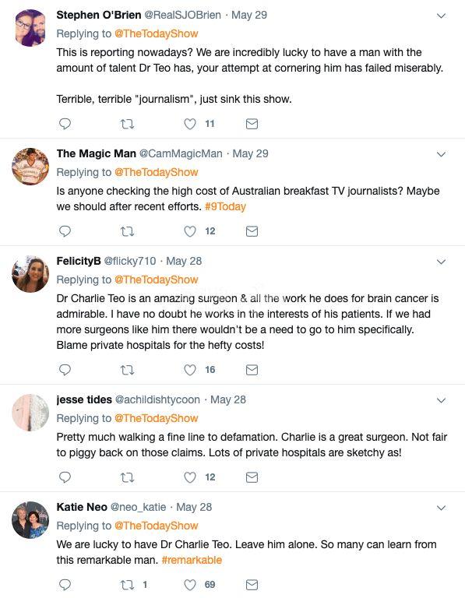Image resolution: width=465 pixels, height=598 pixels.
Task: Retweet jesse tides' tweet
Action: [x=127, y=477]
